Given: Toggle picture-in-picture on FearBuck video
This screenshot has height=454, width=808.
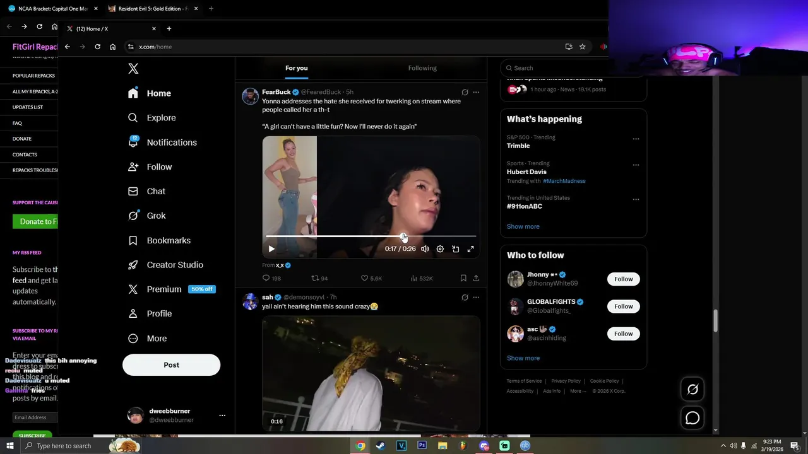Looking at the screenshot, I should click(x=455, y=249).
